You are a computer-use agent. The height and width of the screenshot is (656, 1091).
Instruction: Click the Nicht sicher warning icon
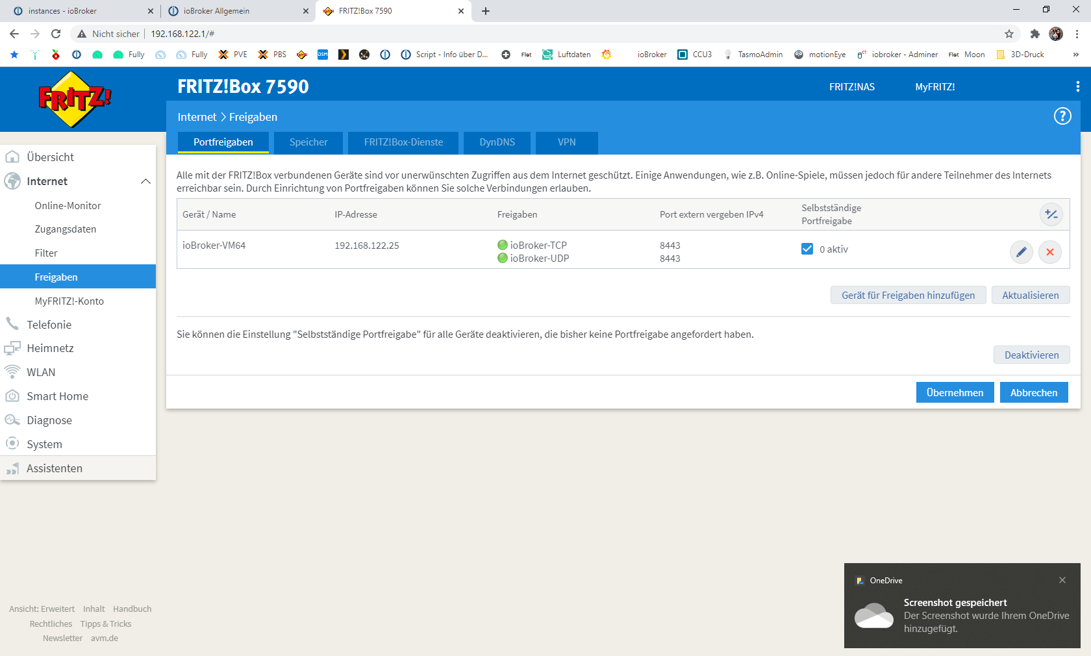(82, 34)
